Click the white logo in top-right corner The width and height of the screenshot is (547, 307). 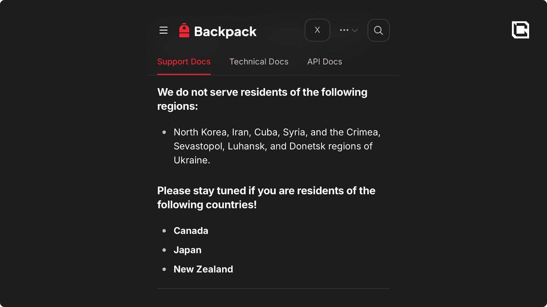point(520,30)
